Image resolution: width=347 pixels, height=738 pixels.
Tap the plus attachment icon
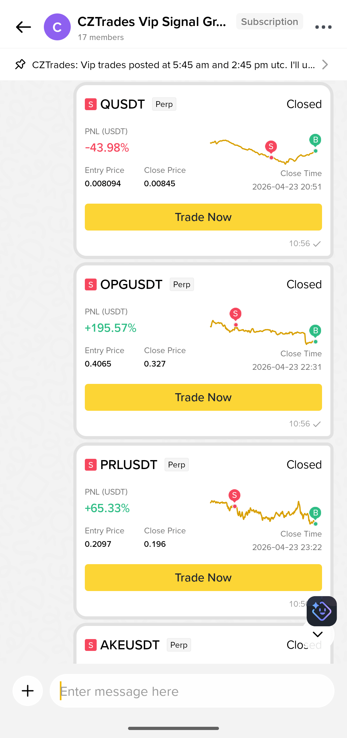[28, 691]
